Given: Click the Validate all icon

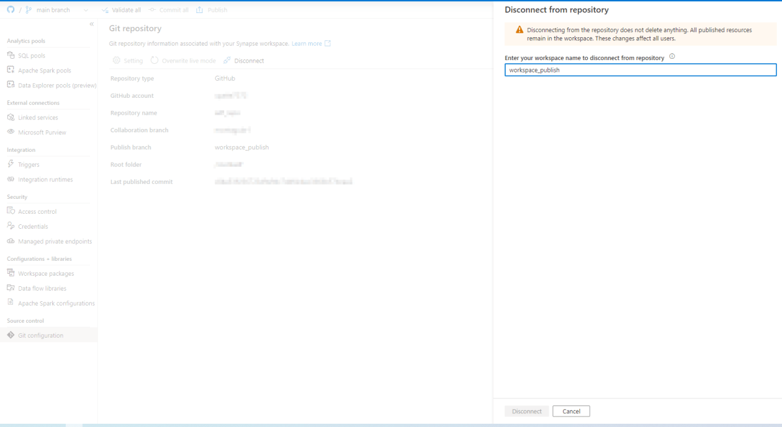Looking at the screenshot, I should tap(105, 10).
